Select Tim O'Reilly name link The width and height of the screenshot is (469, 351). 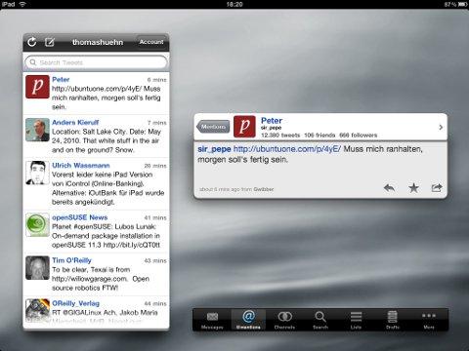(x=71, y=260)
